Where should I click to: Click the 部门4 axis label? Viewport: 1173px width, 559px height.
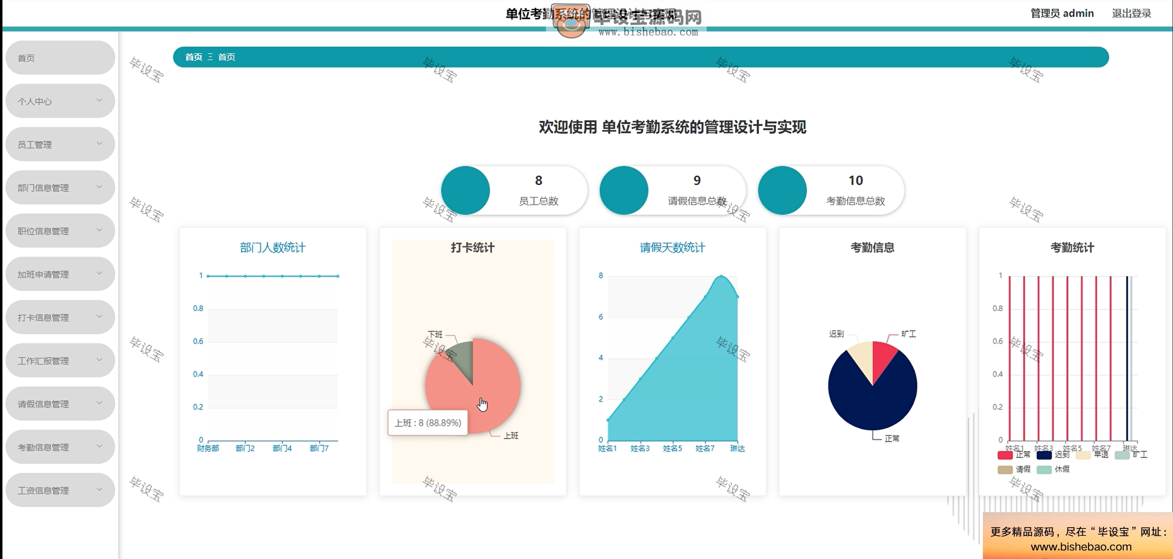coord(282,449)
